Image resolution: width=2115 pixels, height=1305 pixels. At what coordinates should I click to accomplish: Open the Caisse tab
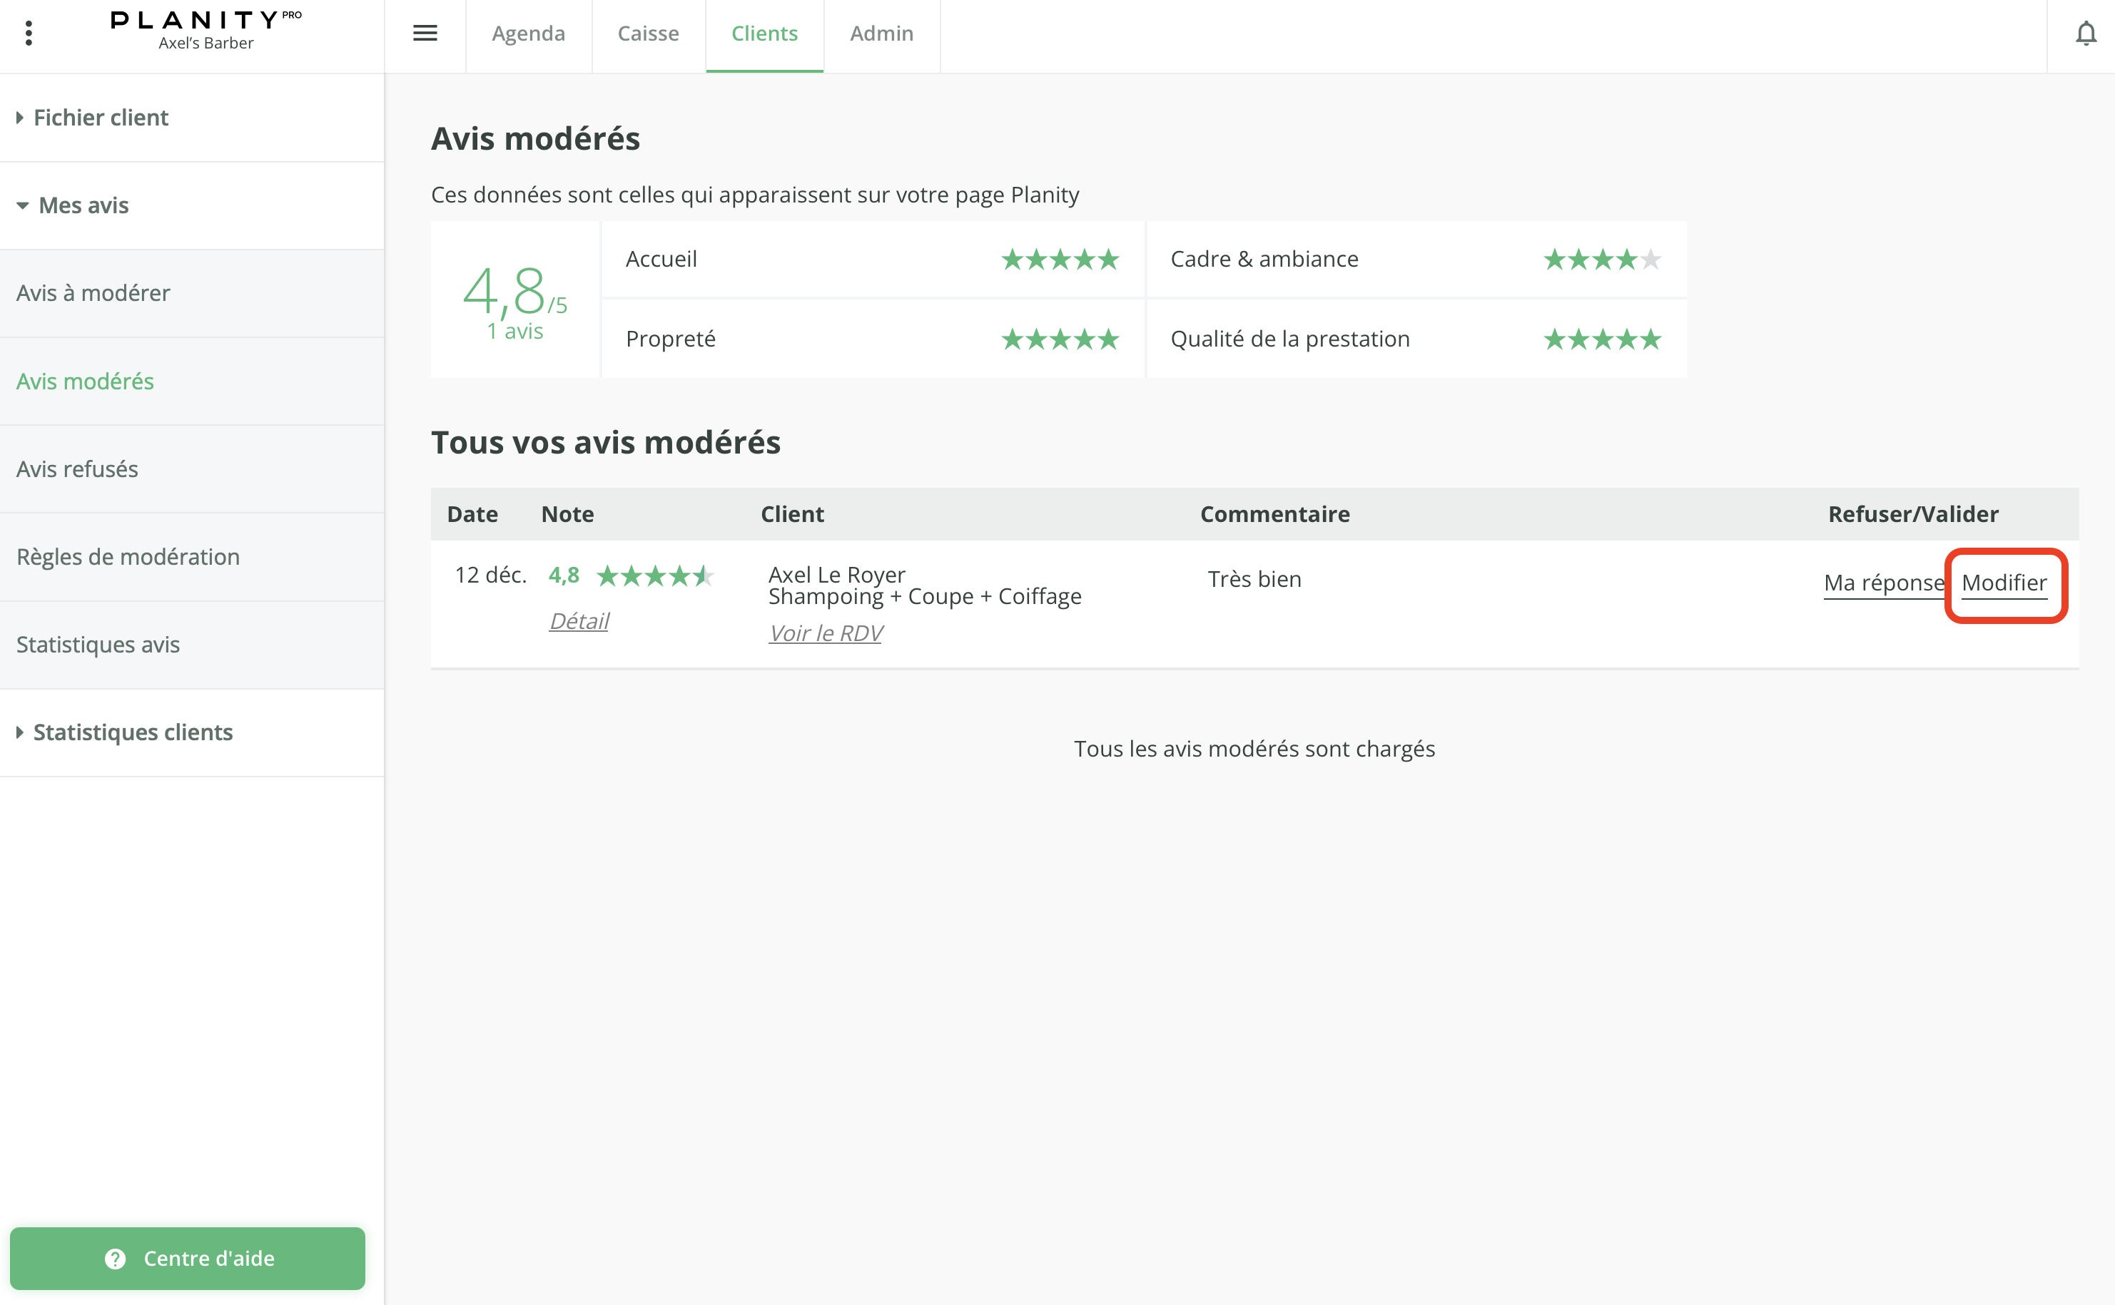coord(648,34)
